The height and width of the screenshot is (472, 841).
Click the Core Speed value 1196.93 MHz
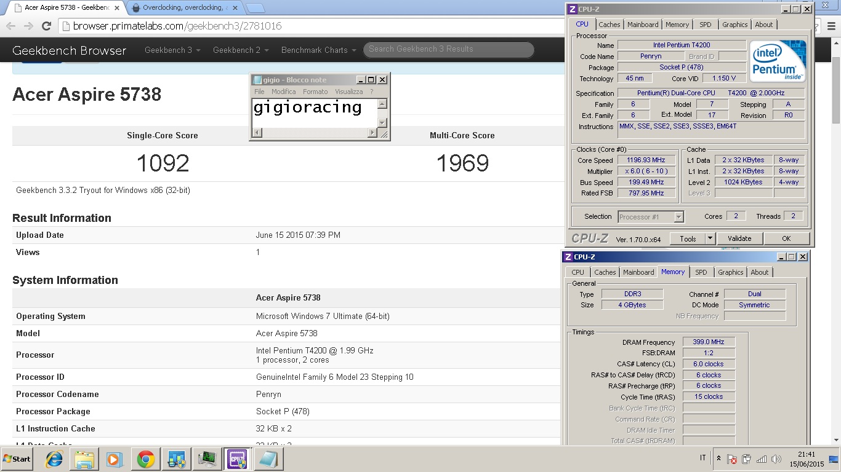click(x=646, y=160)
